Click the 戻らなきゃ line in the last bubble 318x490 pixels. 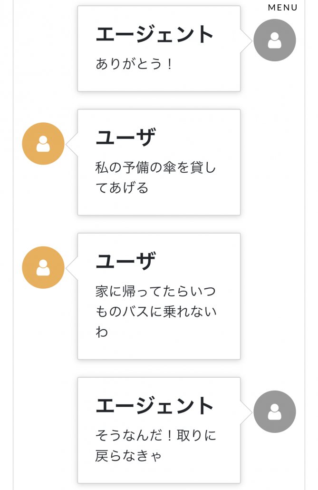pyautogui.click(x=128, y=456)
